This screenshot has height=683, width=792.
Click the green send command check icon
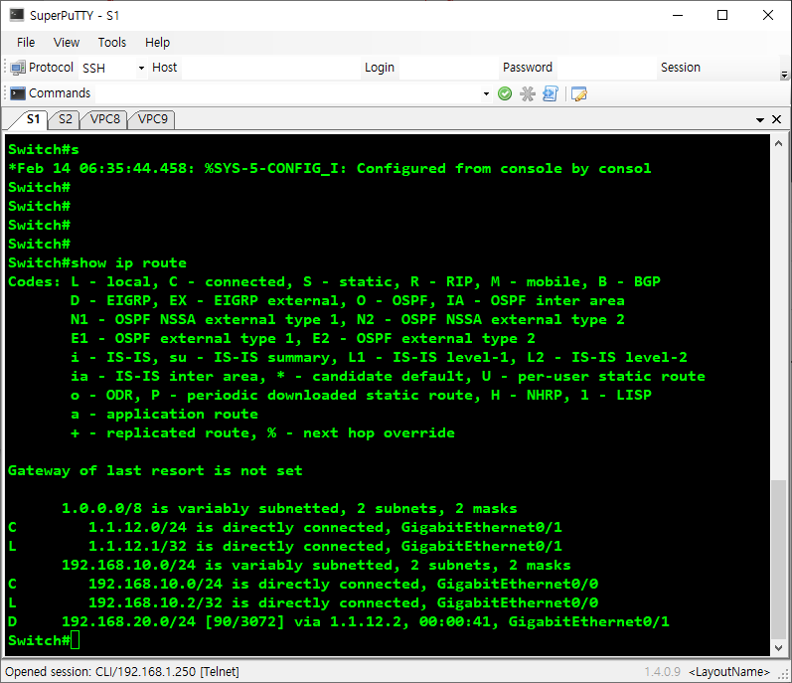point(505,94)
